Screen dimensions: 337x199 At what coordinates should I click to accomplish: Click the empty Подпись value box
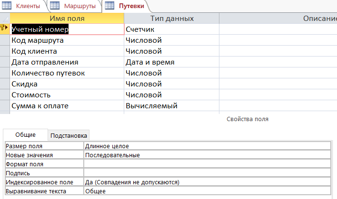pos(207,173)
